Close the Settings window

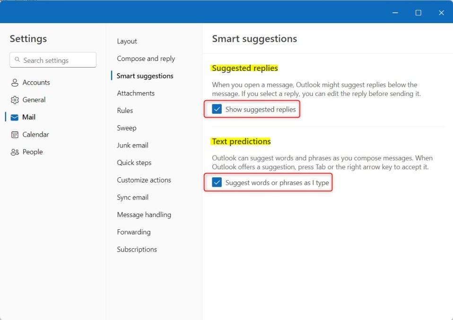(441, 13)
